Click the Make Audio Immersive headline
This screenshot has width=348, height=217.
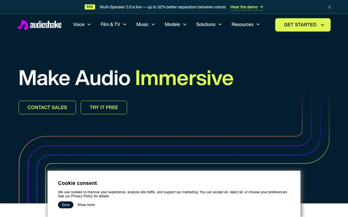coord(126,78)
